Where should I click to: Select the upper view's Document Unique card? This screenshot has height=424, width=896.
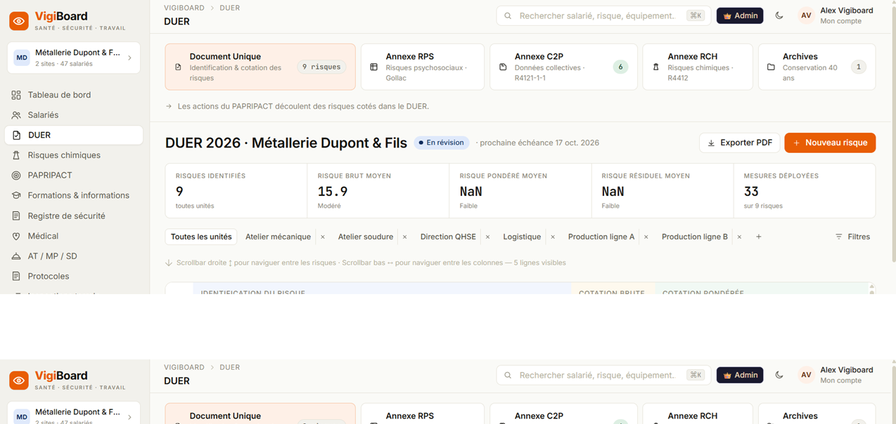click(x=260, y=67)
